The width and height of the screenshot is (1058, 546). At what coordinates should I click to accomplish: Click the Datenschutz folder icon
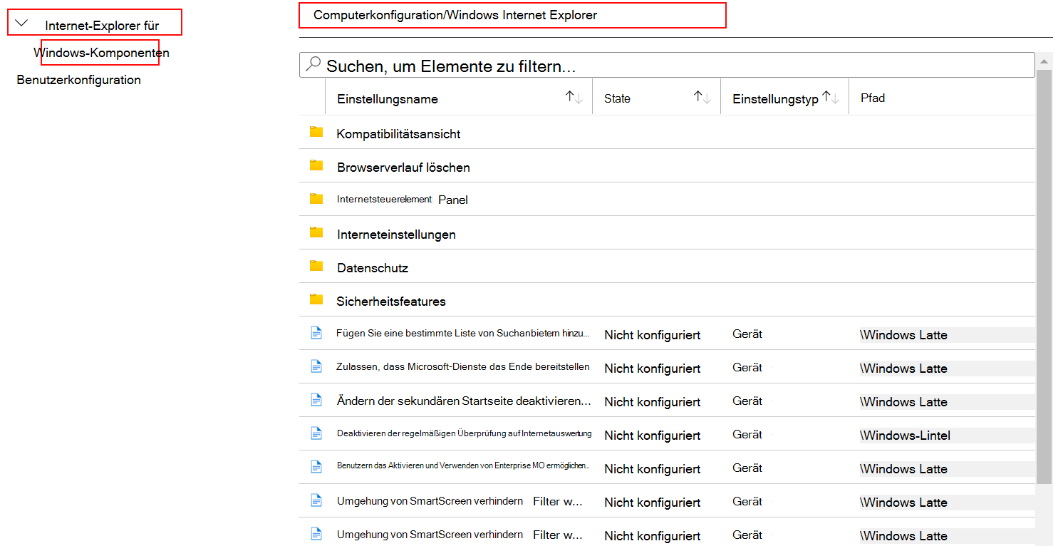[316, 266]
